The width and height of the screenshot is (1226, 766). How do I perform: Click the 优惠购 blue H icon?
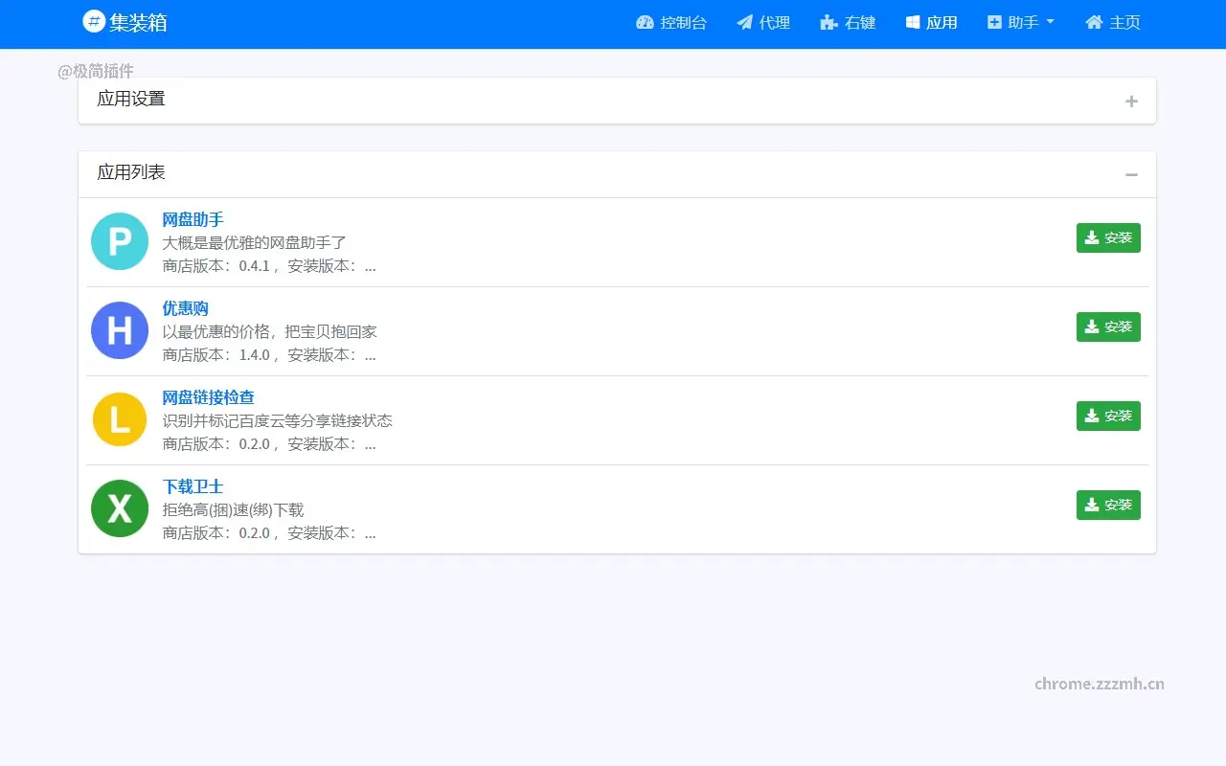[x=119, y=330]
